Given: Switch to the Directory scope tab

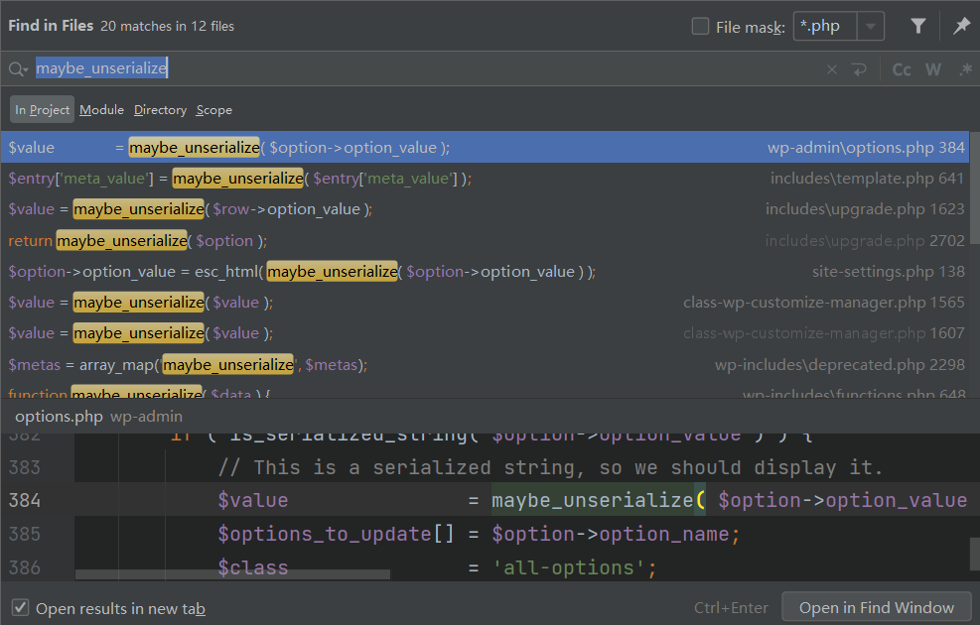Looking at the screenshot, I should pyautogui.click(x=160, y=110).
